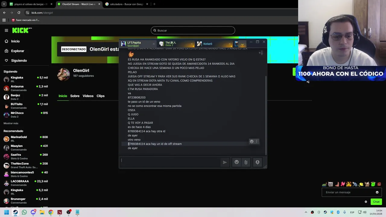Open Explorar in Kick sidebar
Viewport: 386px width, 217px height.
point(14,51)
